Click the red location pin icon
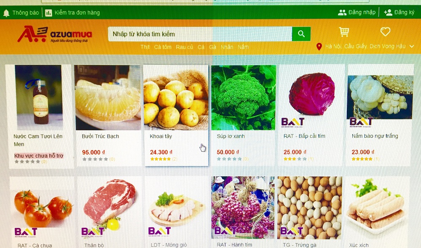Image resolution: width=421 pixels, height=248 pixels. [319, 47]
